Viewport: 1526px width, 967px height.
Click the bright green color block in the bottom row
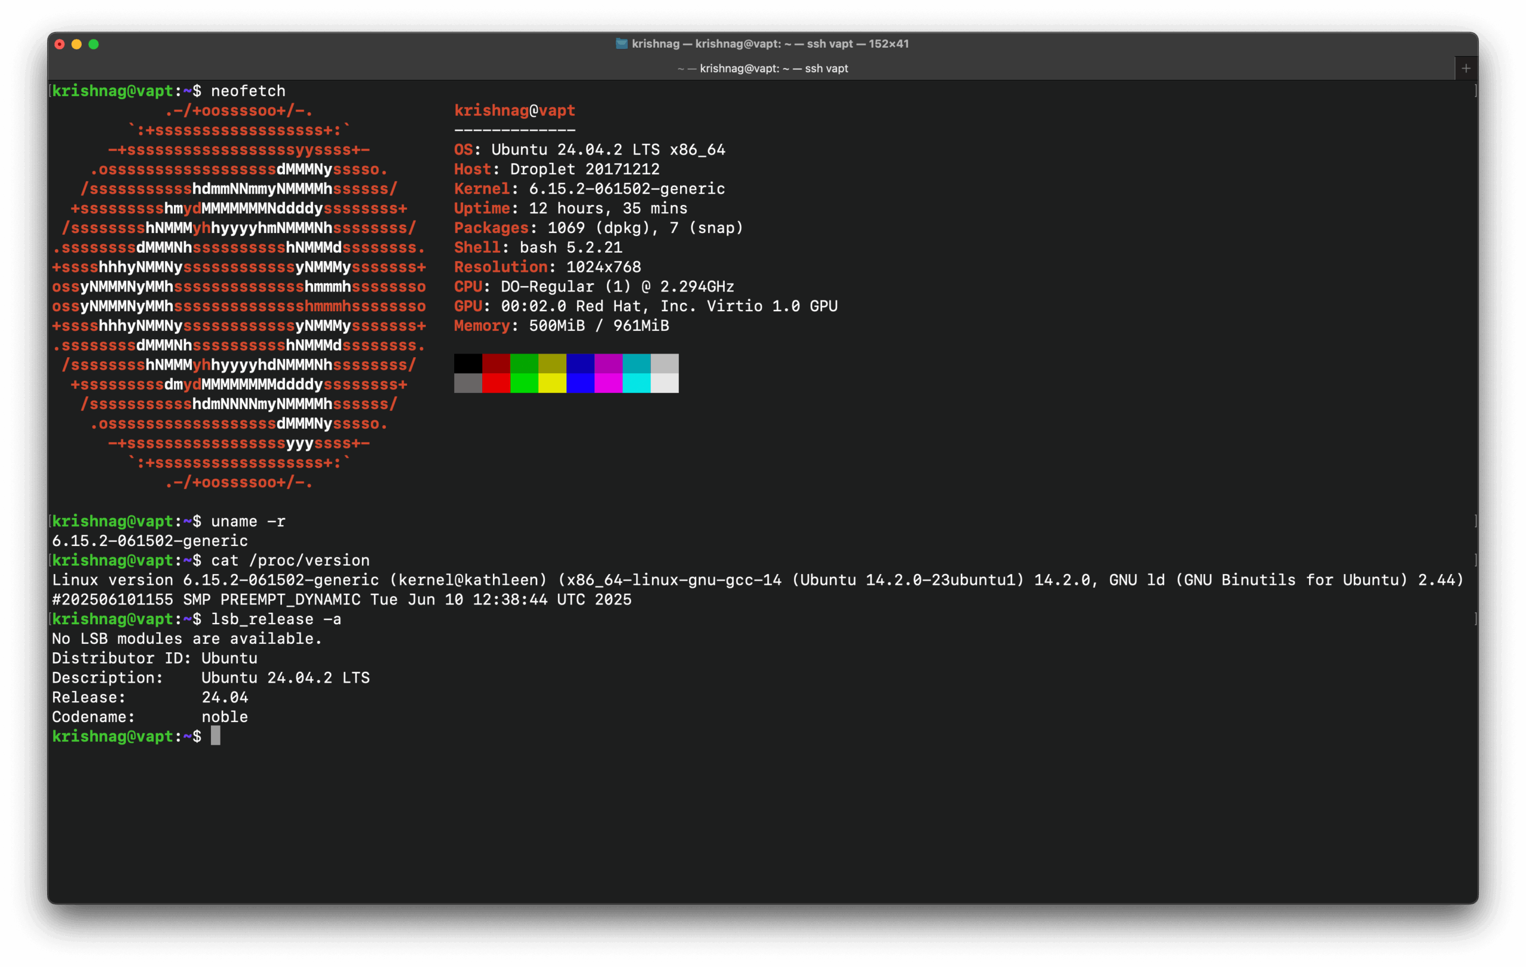pos(525,383)
